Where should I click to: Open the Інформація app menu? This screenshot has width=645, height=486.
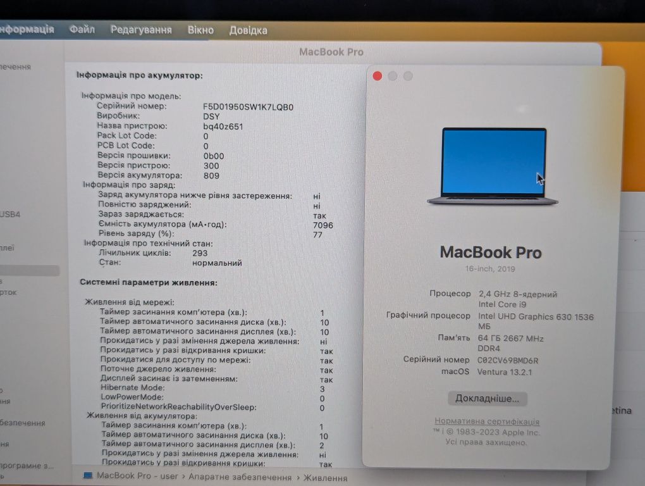(27, 29)
